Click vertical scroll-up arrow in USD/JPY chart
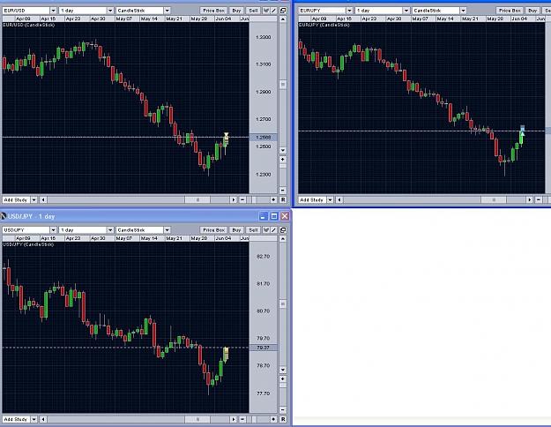Viewport: 551px width, 427px height. [x=283, y=238]
